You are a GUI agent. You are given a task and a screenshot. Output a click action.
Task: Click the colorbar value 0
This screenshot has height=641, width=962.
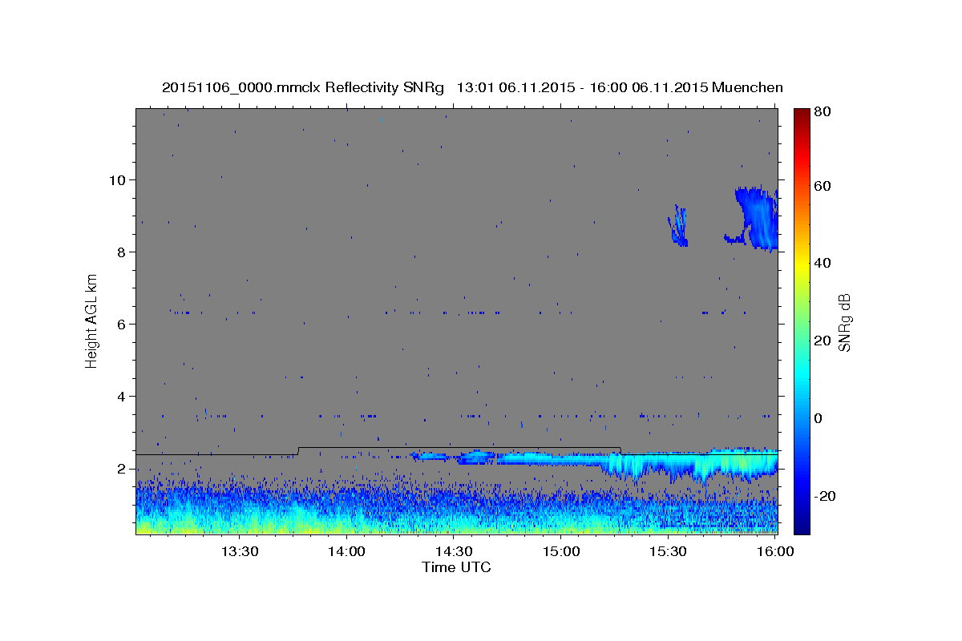click(820, 418)
